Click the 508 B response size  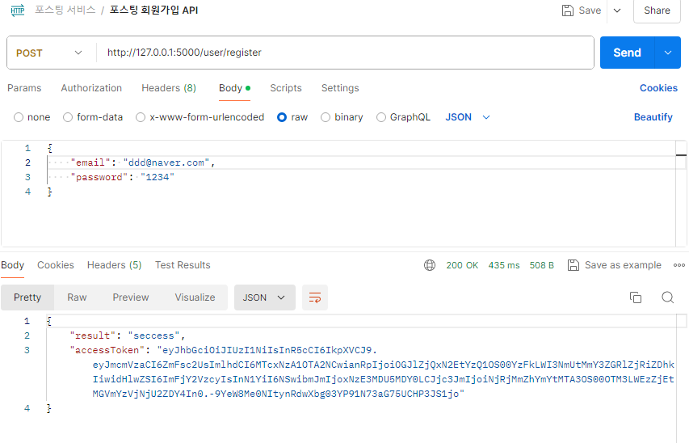542,265
